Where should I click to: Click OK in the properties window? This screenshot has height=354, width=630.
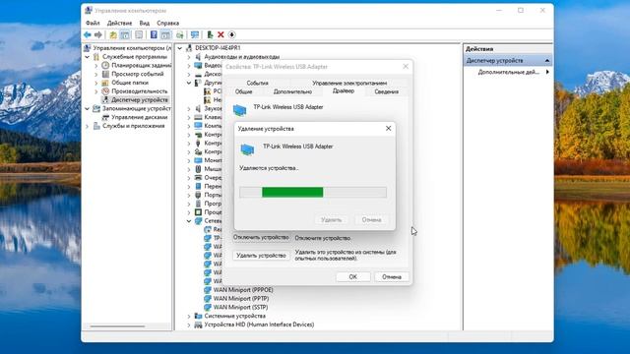[352, 277]
